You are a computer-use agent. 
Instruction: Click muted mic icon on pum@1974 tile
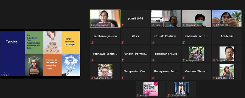pos(123,25)
